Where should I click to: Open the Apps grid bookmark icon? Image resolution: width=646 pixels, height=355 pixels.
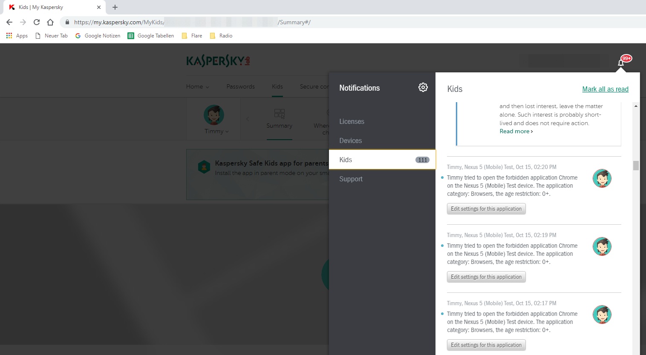tap(9, 36)
